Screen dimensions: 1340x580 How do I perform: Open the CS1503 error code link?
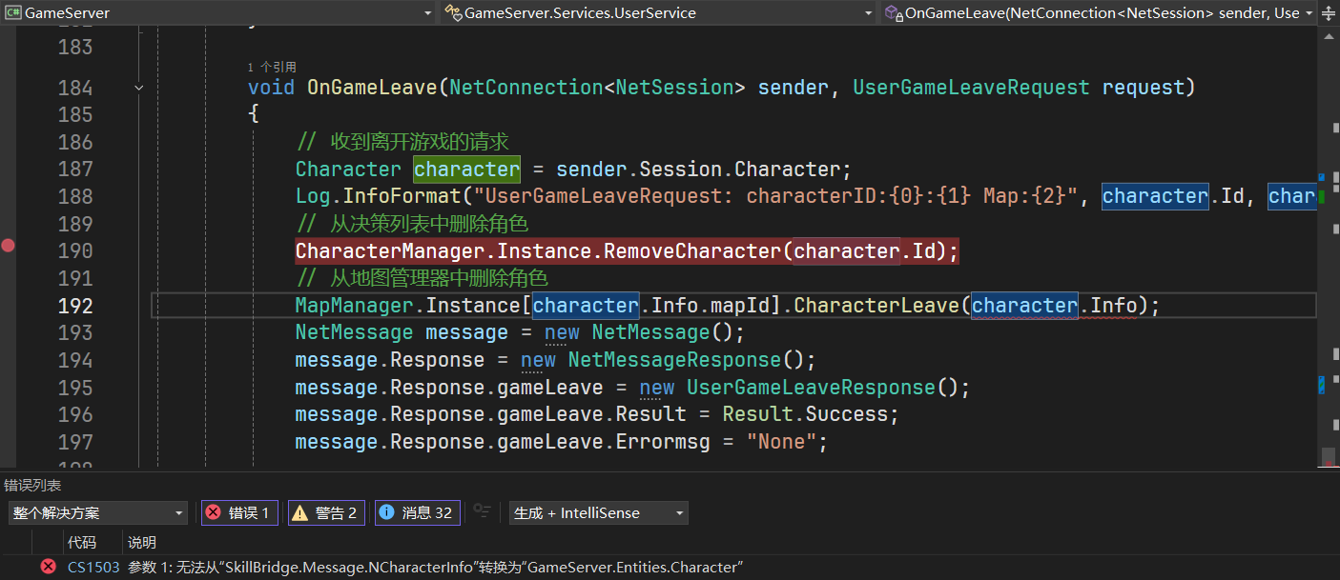click(x=93, y=567)
